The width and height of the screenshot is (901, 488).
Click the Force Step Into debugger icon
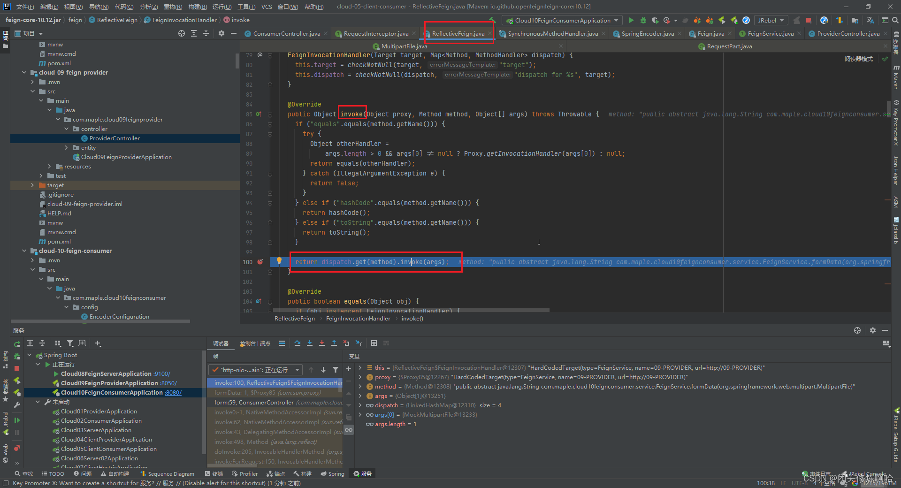(322, 343)
